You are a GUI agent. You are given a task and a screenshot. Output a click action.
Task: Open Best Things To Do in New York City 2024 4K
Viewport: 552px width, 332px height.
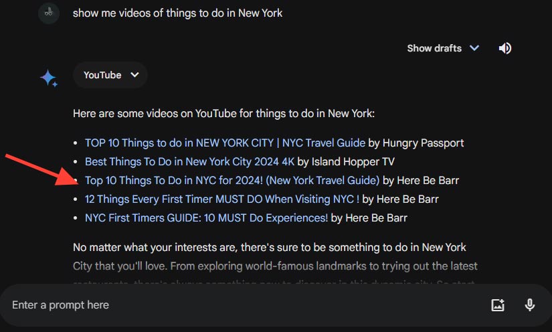pos(189,161)
